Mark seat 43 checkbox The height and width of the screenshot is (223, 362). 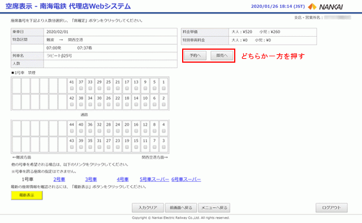coord(72,147)
